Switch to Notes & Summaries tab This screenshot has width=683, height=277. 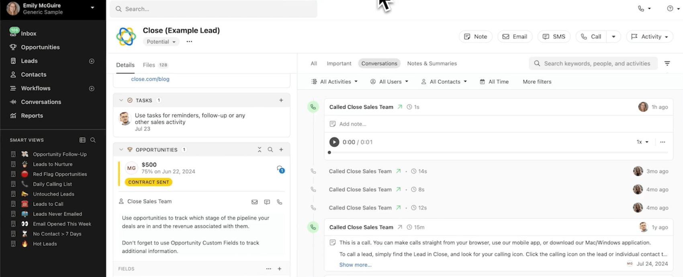pos(432,63)
